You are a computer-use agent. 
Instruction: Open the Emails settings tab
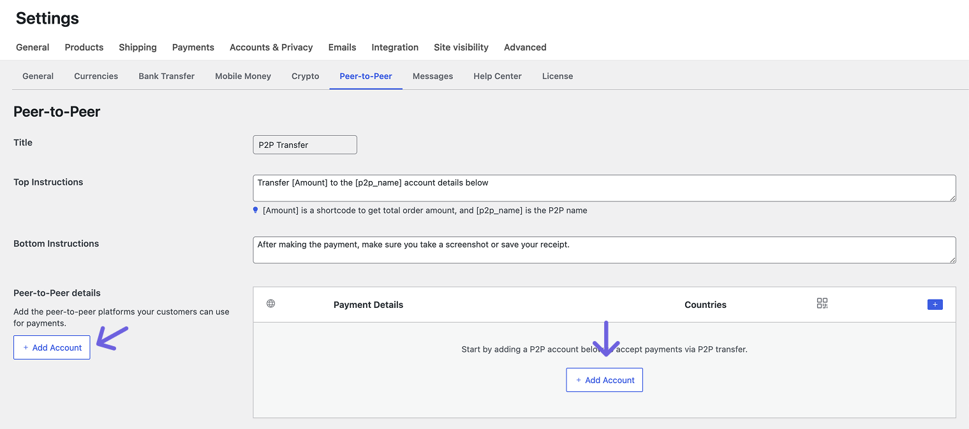342,47
